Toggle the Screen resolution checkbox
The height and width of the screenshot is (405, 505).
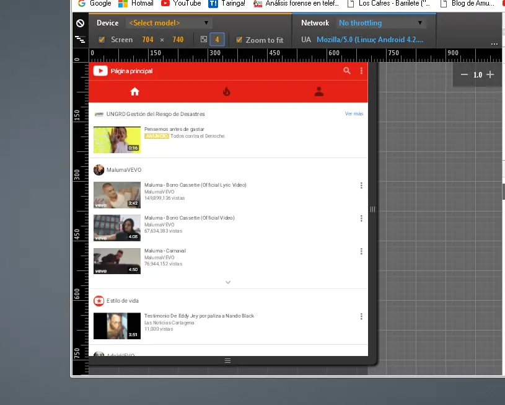coord(102,40)
